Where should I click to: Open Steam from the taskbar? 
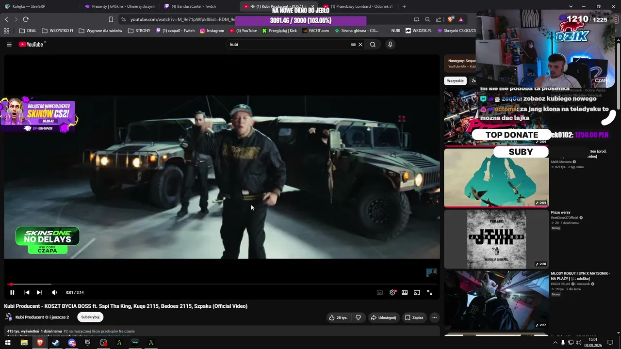pyautogui.click(x=56, y=343)
